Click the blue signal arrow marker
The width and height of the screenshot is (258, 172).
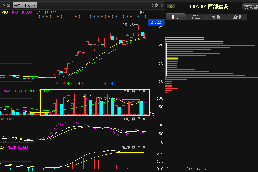pyautogui.click(x=112, y=83)
